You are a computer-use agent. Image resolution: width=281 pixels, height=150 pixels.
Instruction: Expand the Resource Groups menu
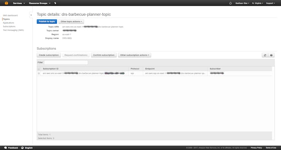tap(39, 3)
